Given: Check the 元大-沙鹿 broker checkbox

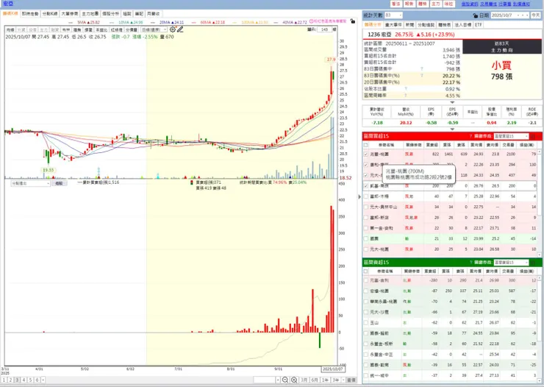Looking at the screenshot, I should [365, 312].
